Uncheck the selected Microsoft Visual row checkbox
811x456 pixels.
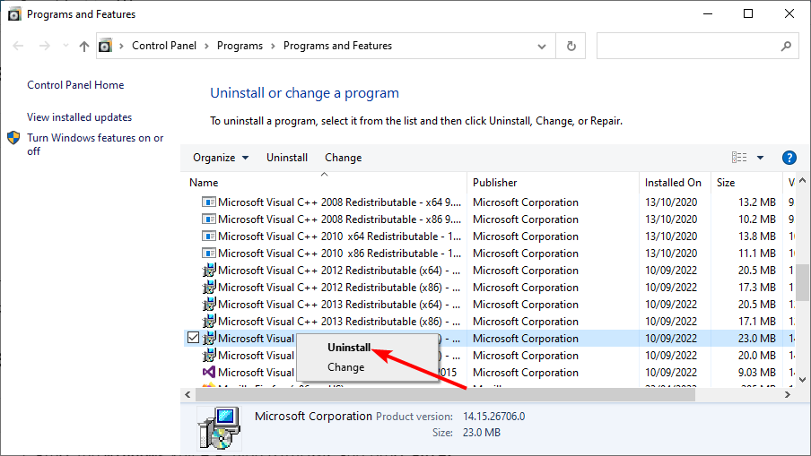(x=193, y=338)
